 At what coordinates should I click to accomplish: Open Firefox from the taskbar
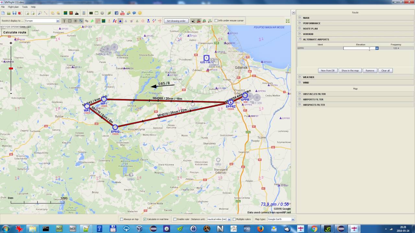[x=261, y=229]
